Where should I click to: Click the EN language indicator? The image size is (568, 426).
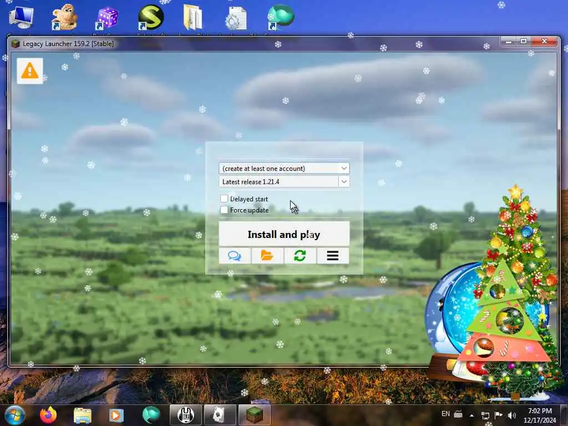(x=445, y=414)
